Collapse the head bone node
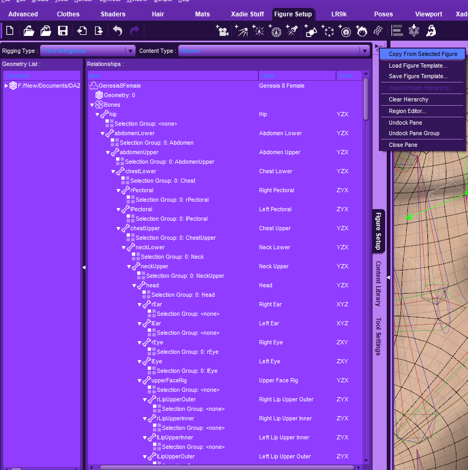The image size is (468, 470). point(135,286)
